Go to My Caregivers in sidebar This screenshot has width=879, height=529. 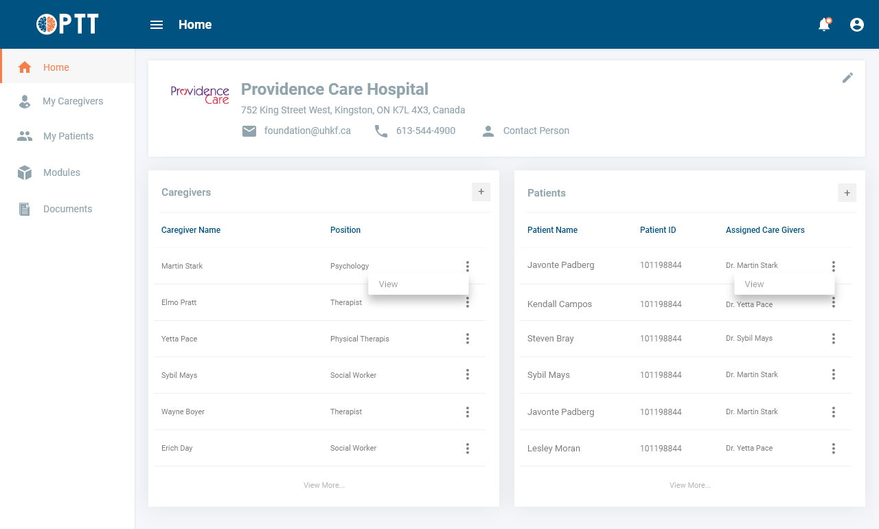[x=72, y=101]
